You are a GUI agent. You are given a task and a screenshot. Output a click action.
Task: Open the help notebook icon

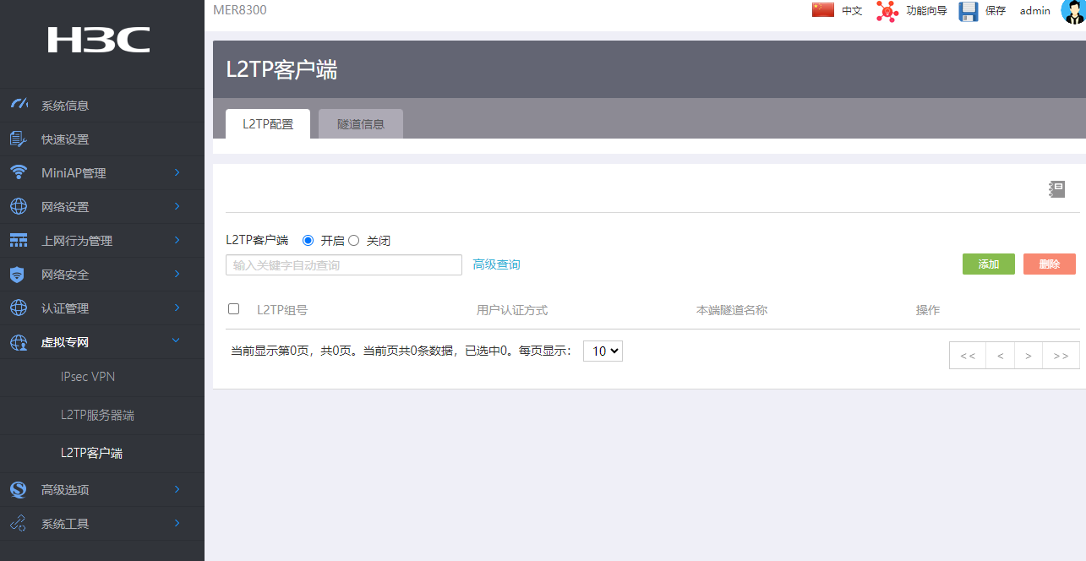(x=1056, y=189)
